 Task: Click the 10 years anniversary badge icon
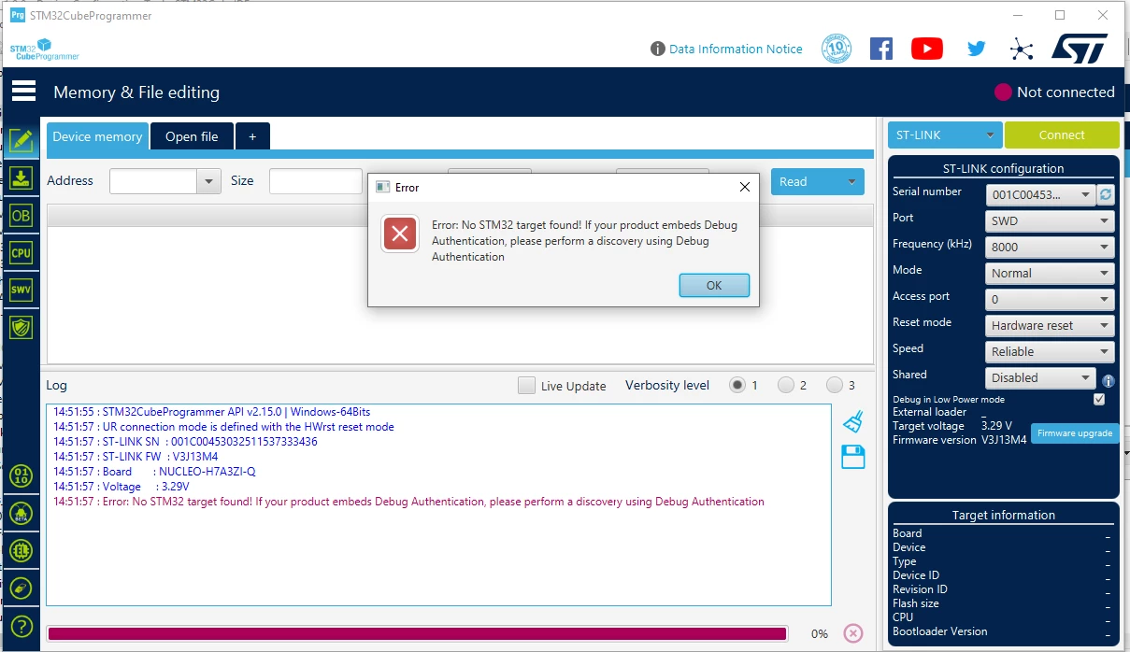point(837,49)
